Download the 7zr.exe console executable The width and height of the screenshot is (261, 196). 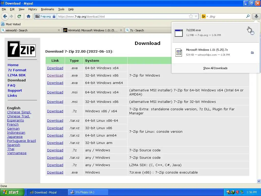point(55,172)
